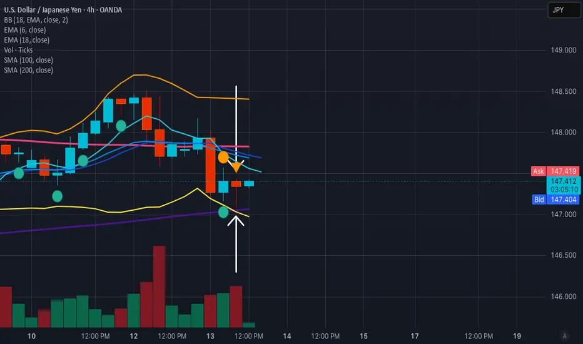This screenshot has width=583, height=344.
Task: Click the orange circle marker above the candle
Action: [x=223, y=158]
